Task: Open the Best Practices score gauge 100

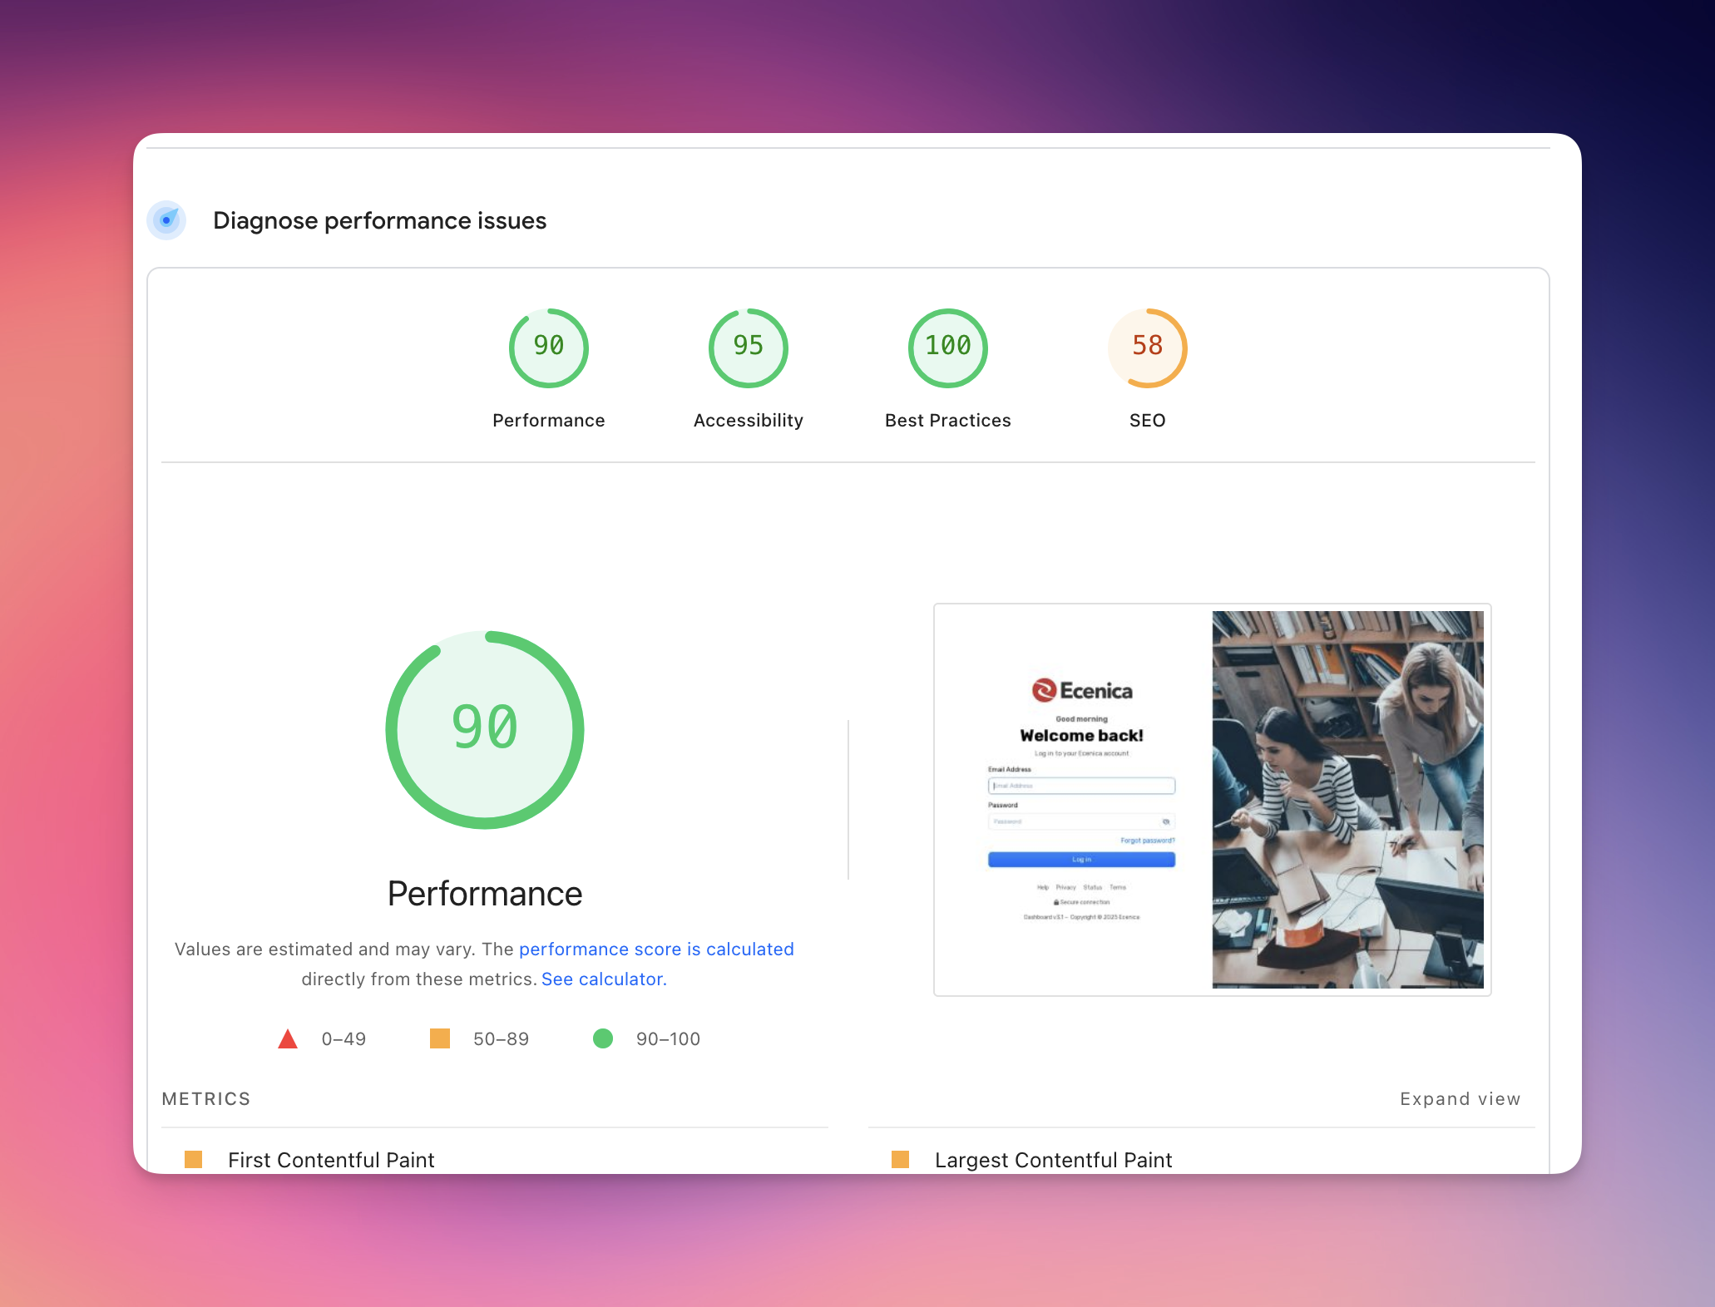Action: [948, 348]
